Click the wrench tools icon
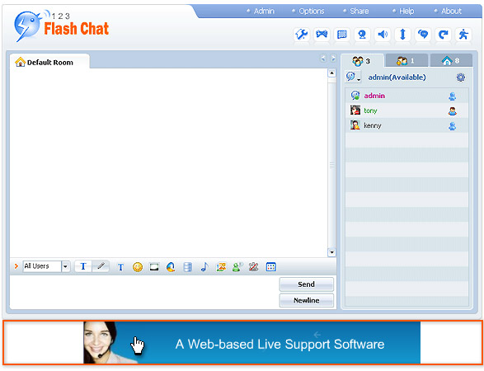 [301, 35]
